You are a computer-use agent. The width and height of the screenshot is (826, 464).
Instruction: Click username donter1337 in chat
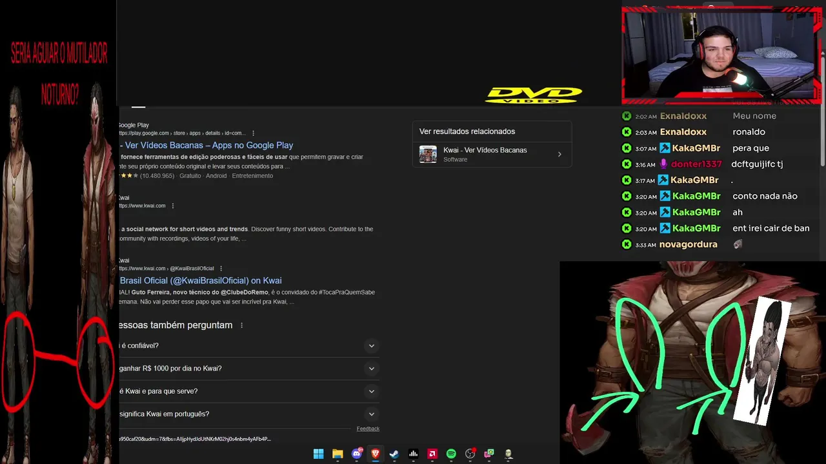696,164
